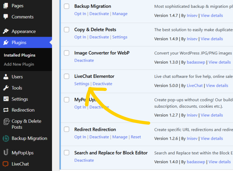The image size is (233, 171).
Task: Click the Pages sidebar icon
Action: (x=6, y=6)
